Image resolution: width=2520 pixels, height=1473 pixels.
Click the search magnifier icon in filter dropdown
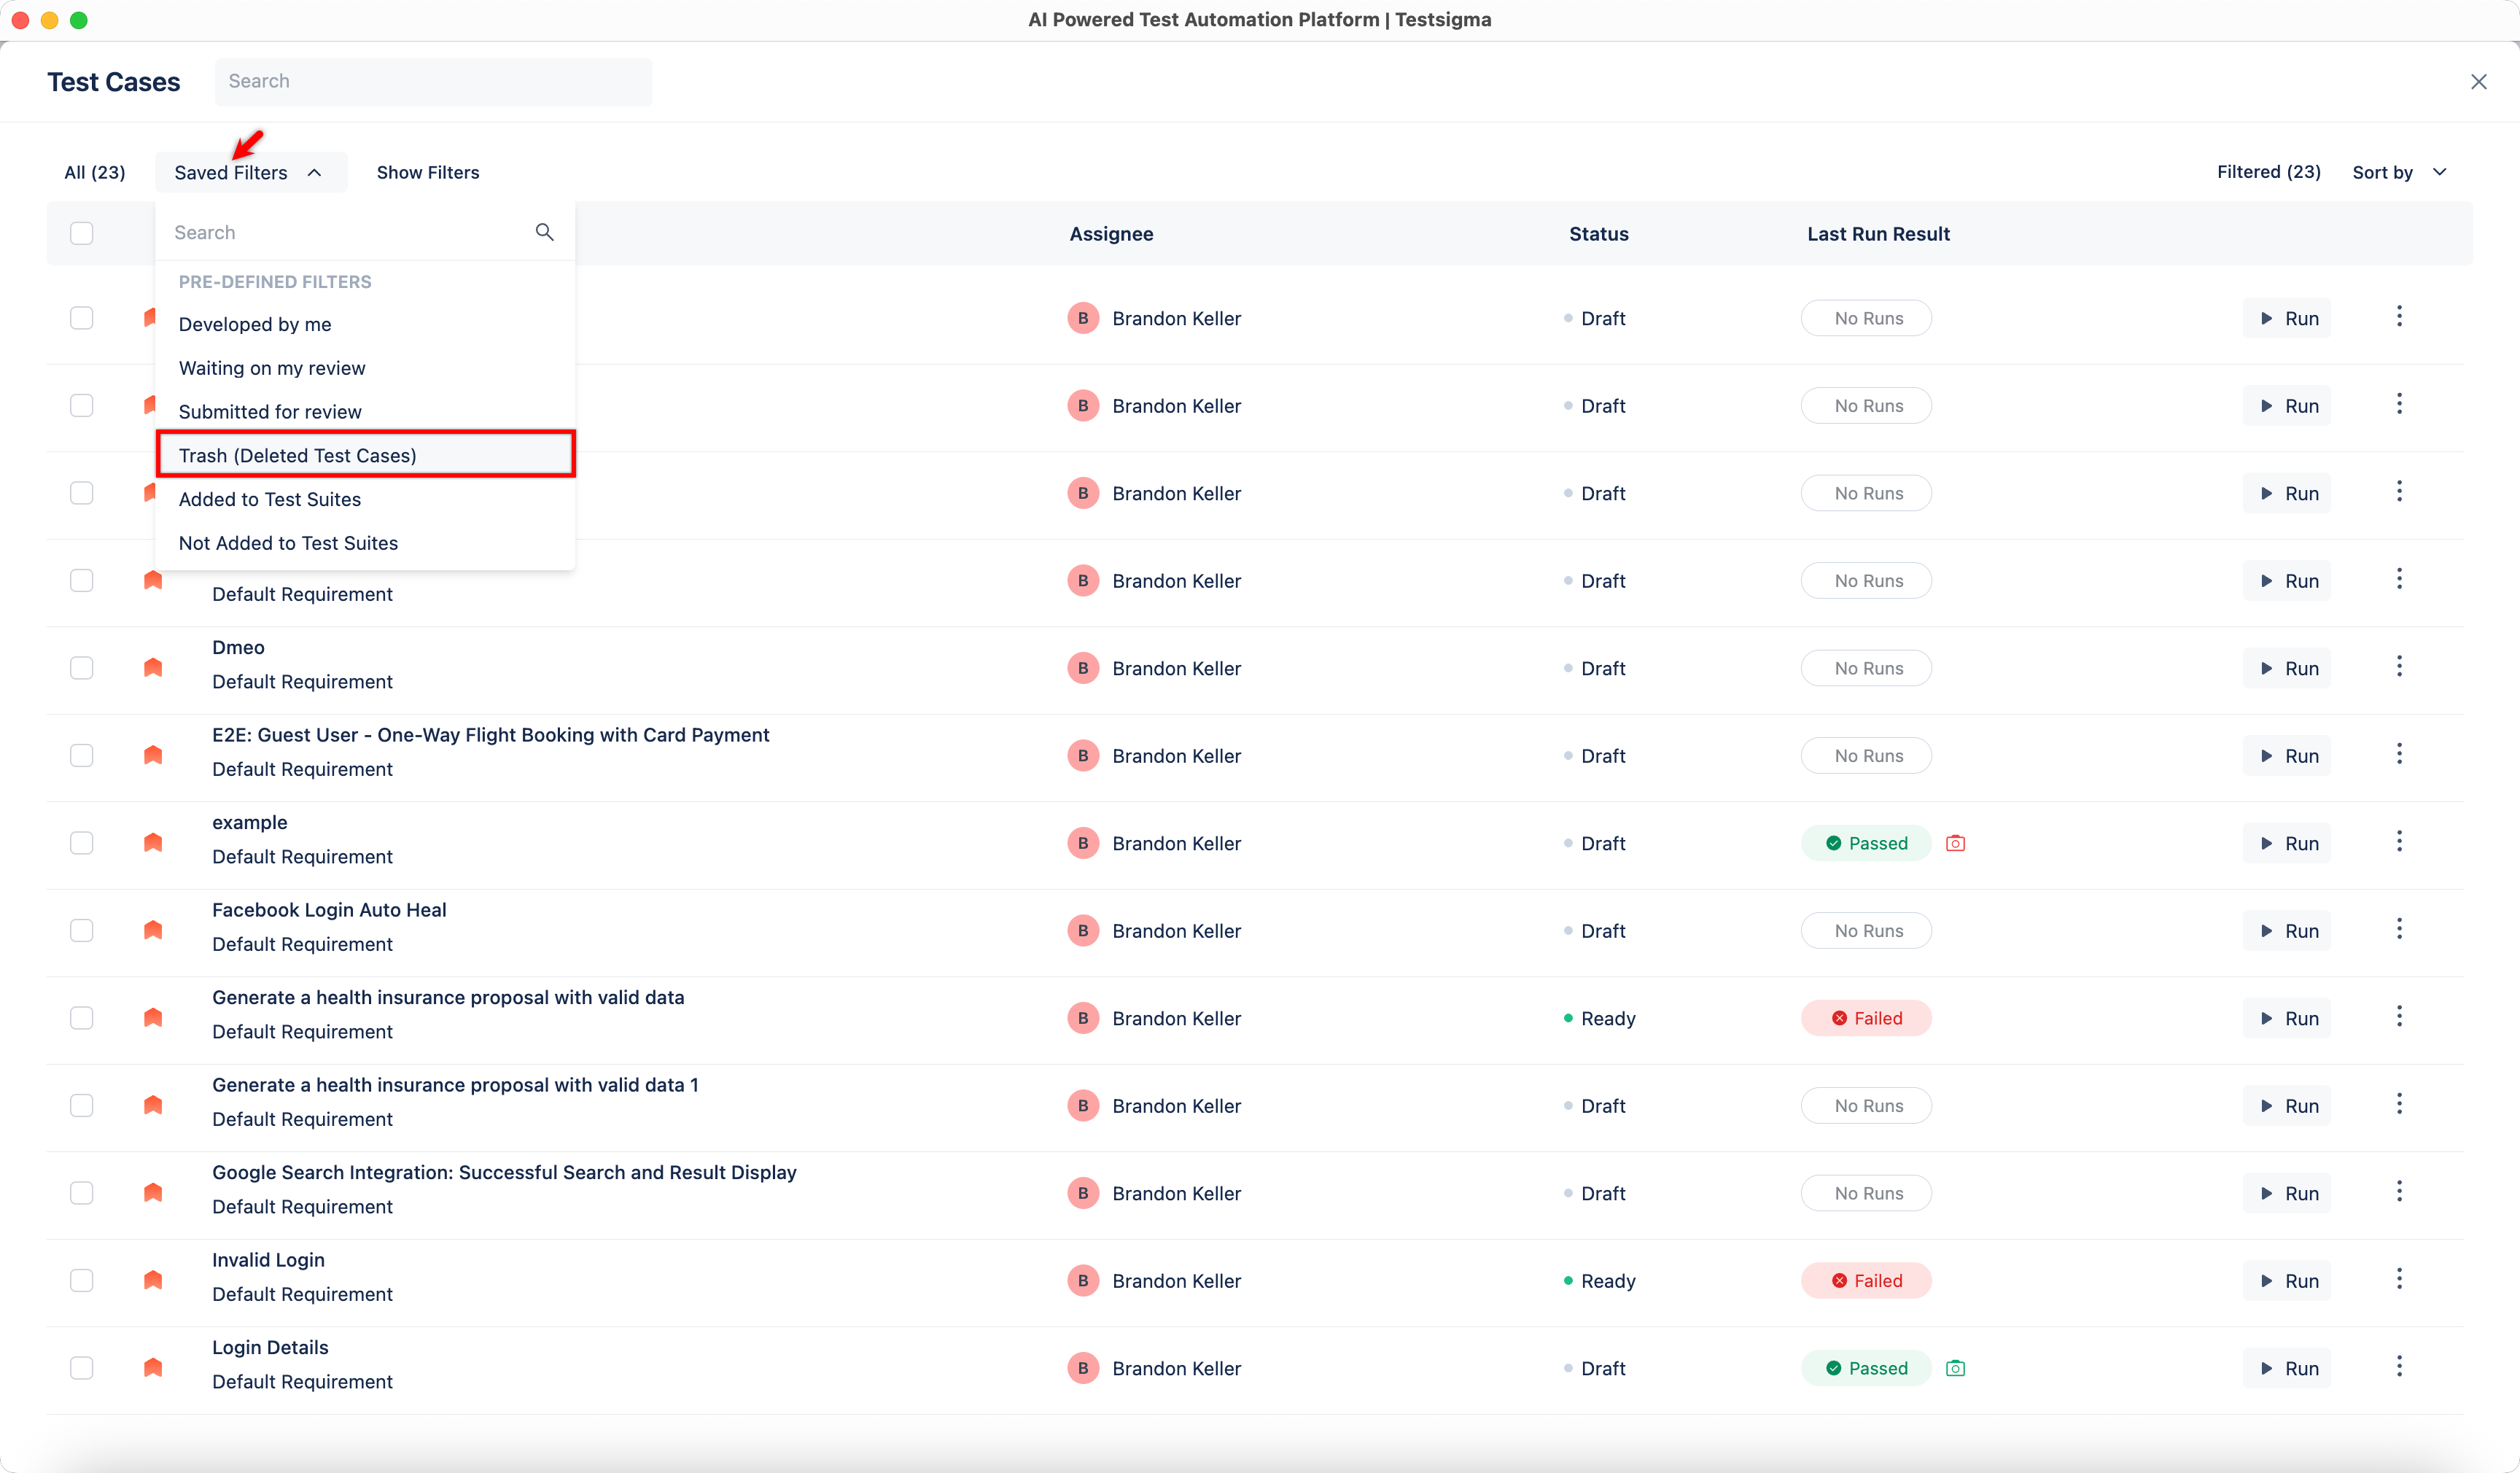point(544,232)
